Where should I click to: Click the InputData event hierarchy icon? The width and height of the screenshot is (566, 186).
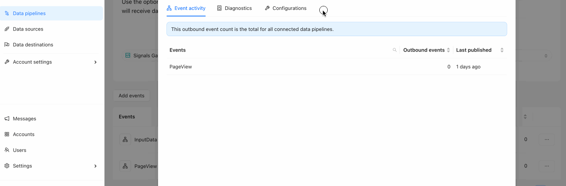pos(125,139)
